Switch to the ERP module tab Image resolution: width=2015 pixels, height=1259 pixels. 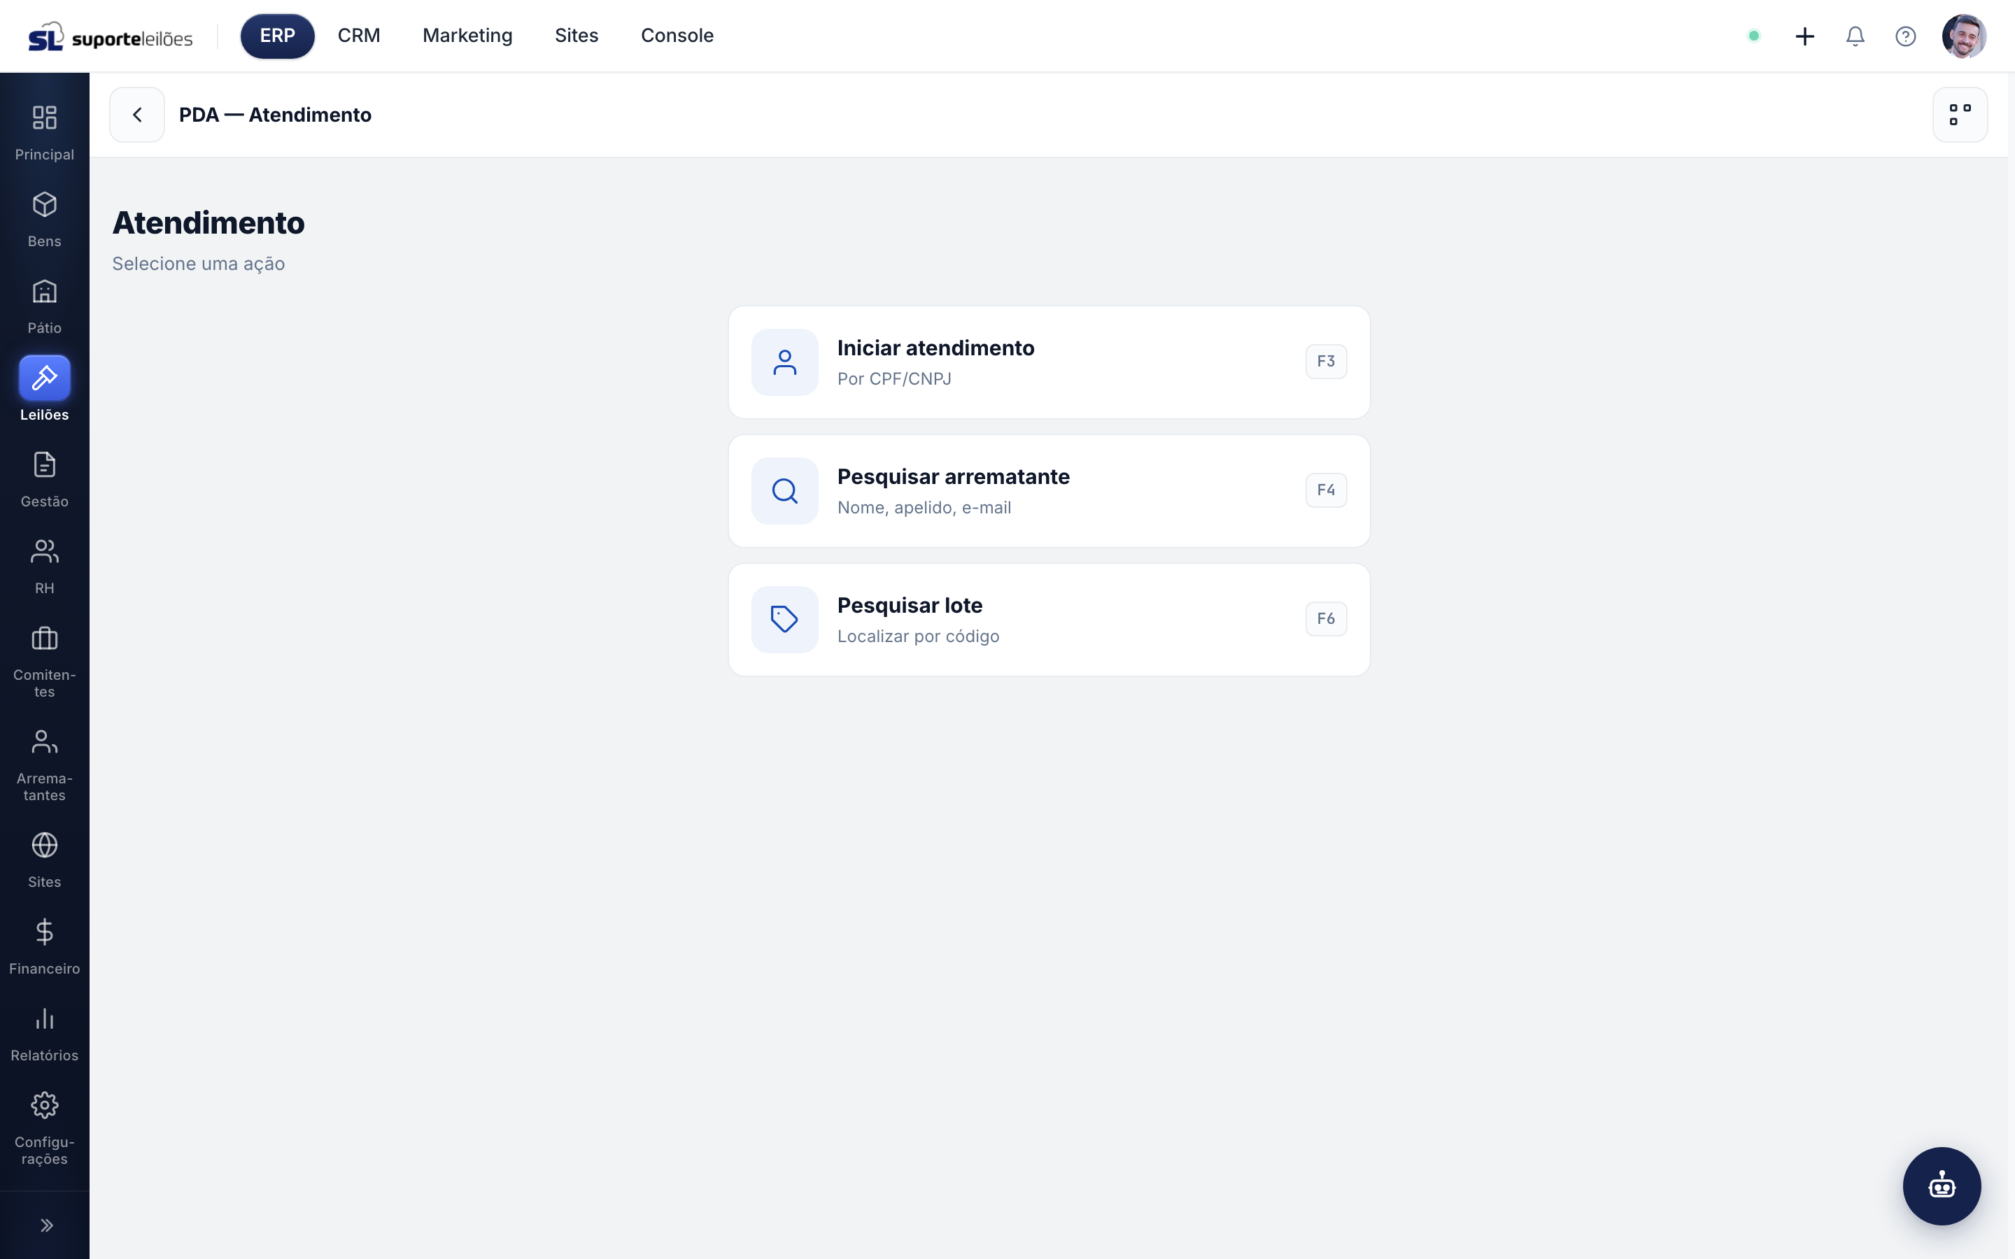[x=277, y=36]
